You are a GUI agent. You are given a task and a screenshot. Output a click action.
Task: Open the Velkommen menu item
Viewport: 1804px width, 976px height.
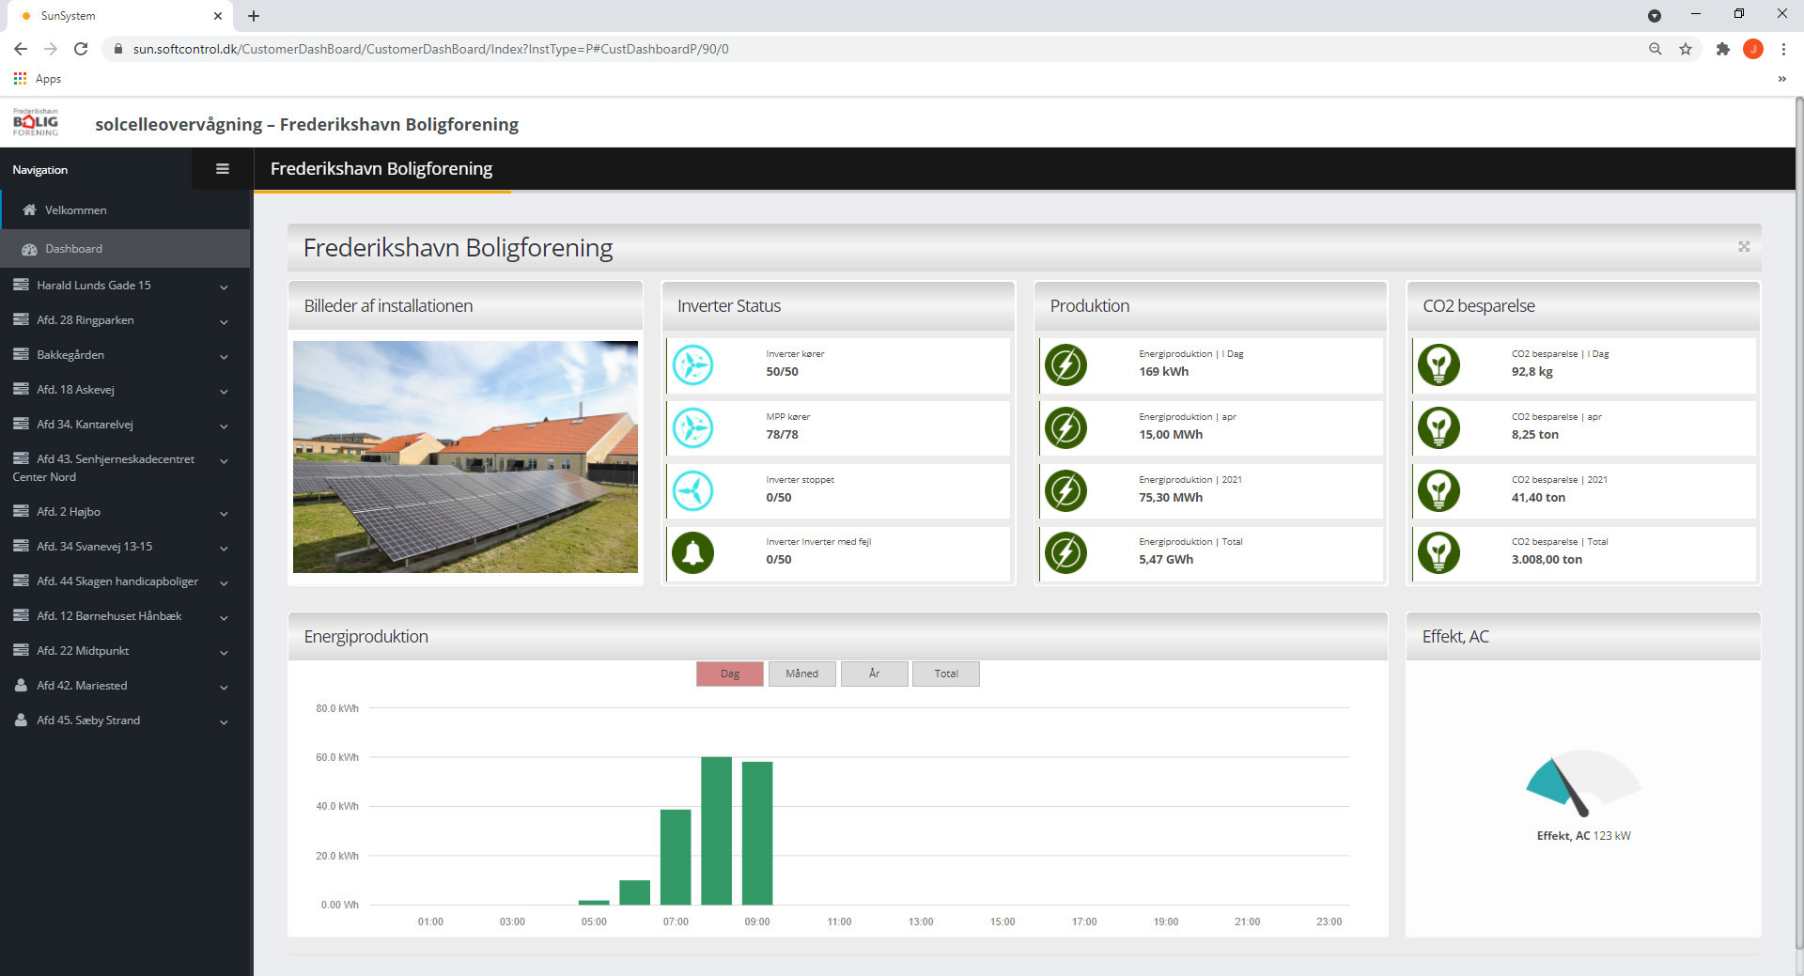pyautogui.click(x=75, y=210)
